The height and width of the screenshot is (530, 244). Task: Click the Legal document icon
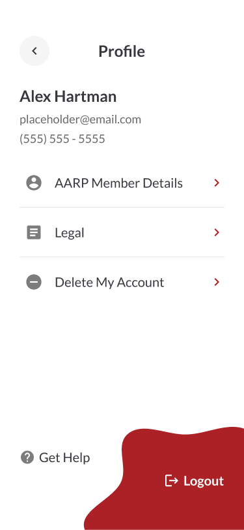tap(34, 232)
